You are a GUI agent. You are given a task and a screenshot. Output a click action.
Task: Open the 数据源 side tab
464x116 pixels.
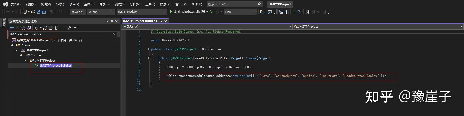[4, 23]
